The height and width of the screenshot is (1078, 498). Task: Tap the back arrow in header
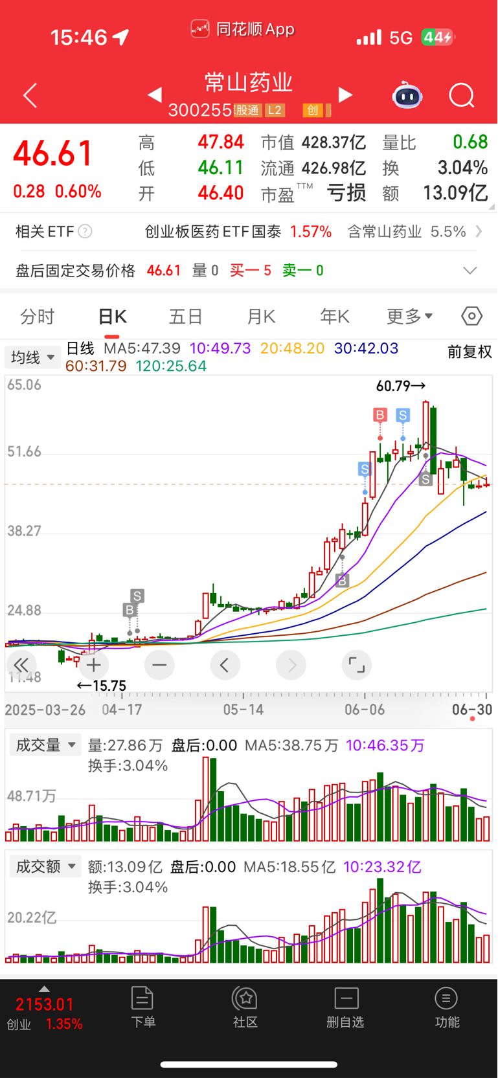pyautogui.click(x=30, y=96)
